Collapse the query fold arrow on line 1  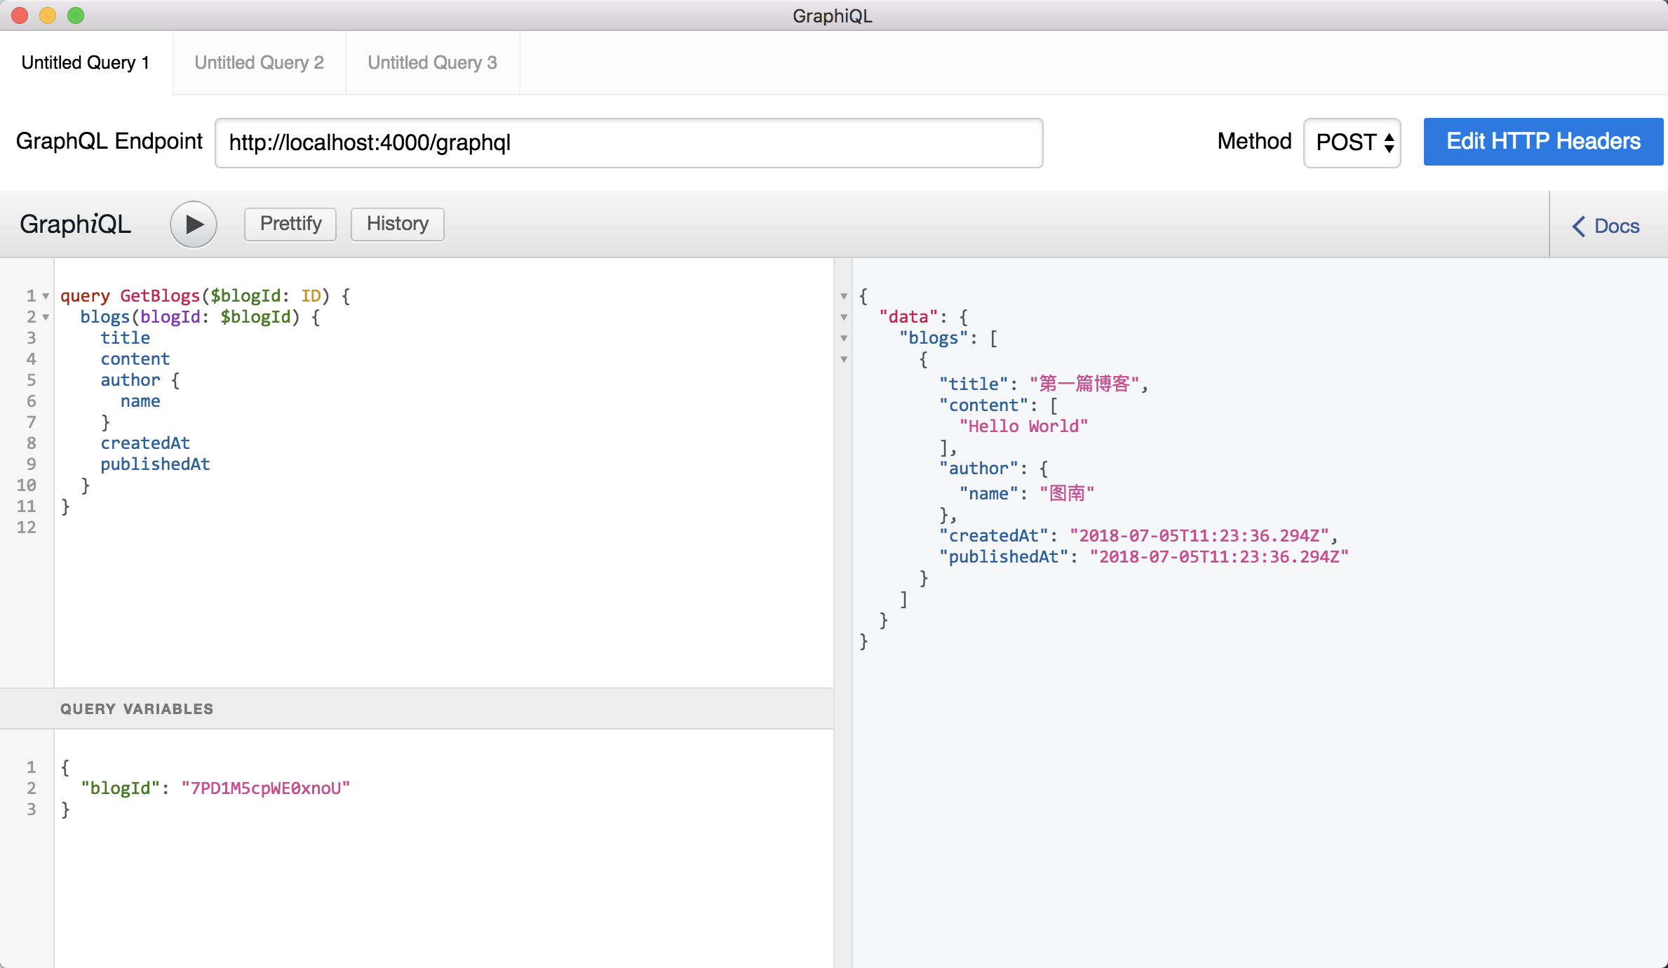[x=46, y=296]
